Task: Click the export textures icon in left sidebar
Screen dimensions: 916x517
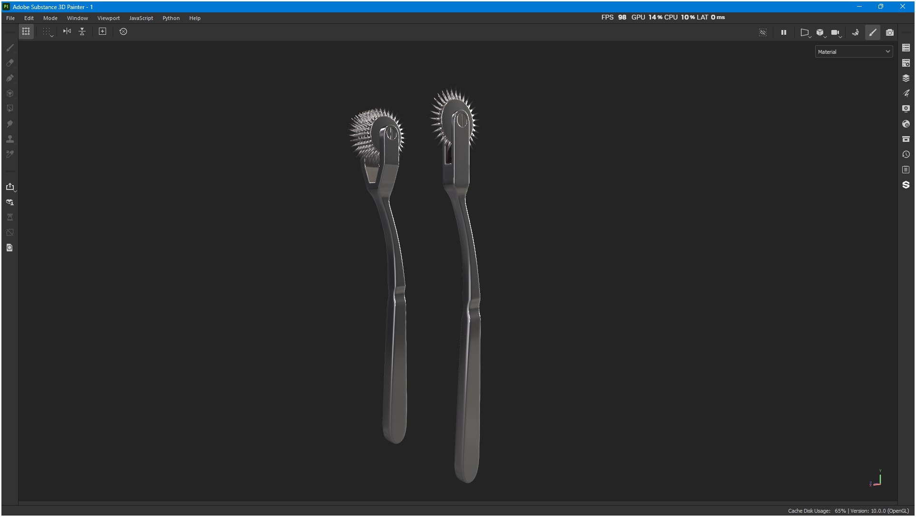Action: [10, 187]
